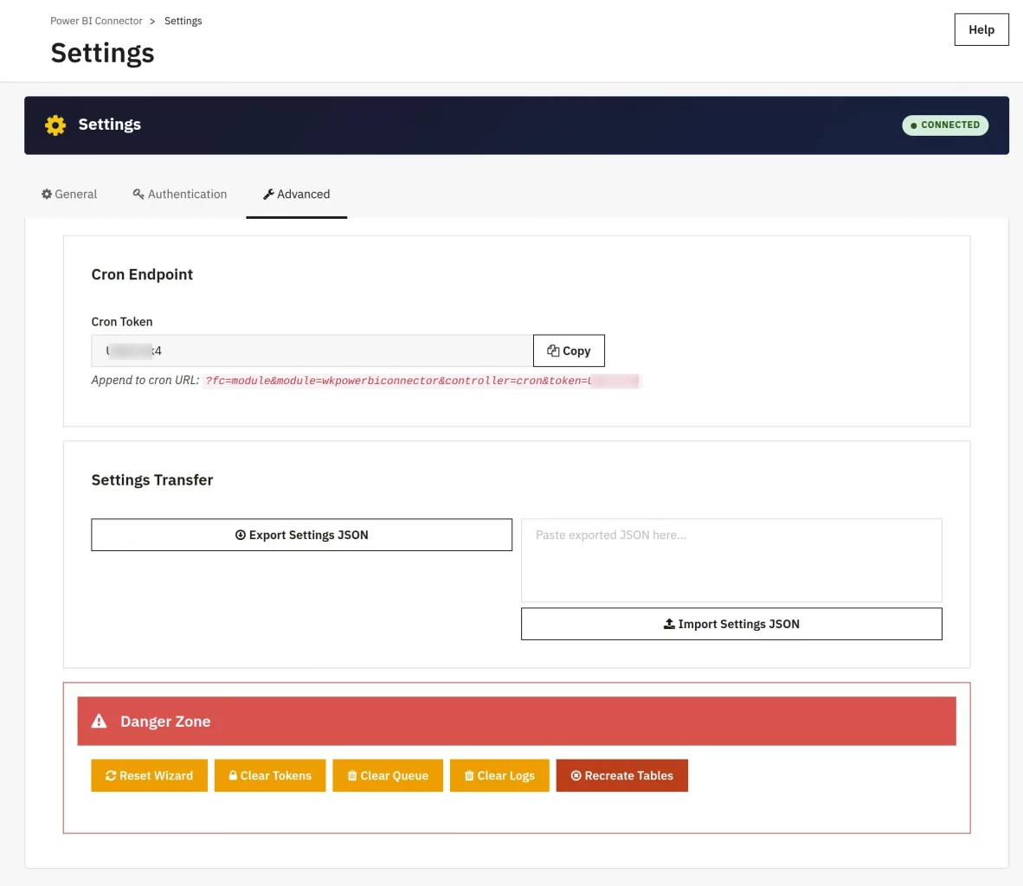Click the Settings breadcrumb text
The image size is (1023, 886).
(183, 21)
